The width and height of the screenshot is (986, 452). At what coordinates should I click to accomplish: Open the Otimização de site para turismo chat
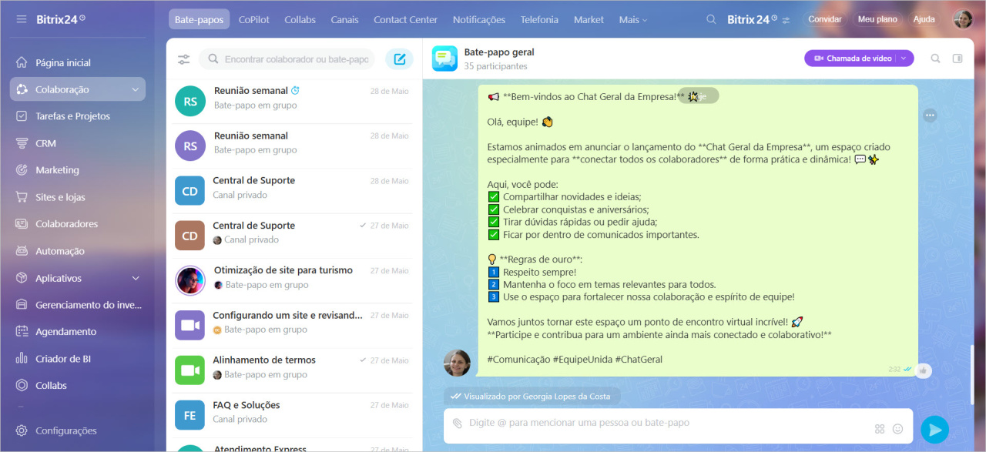tap(294, 280)
